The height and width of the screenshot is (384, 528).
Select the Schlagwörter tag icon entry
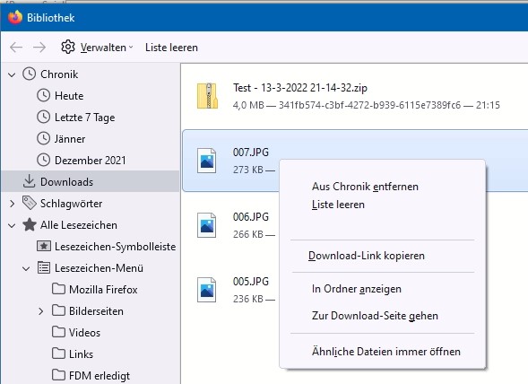tap(30, 203)
